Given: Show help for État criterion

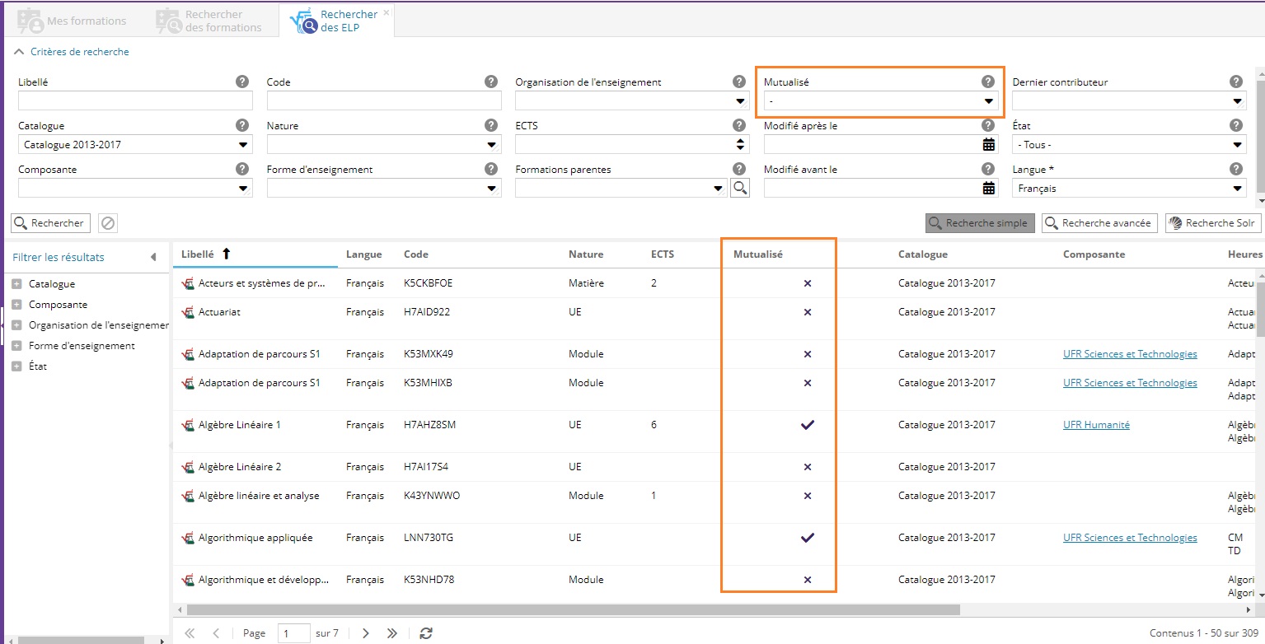Looking at the screenshot, I should tap(1236, 125).
